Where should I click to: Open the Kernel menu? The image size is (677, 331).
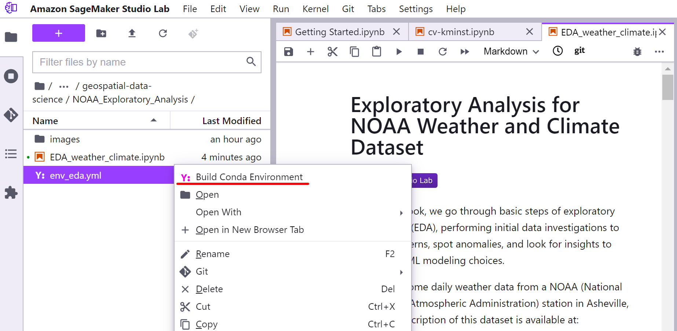coord(315,9)
